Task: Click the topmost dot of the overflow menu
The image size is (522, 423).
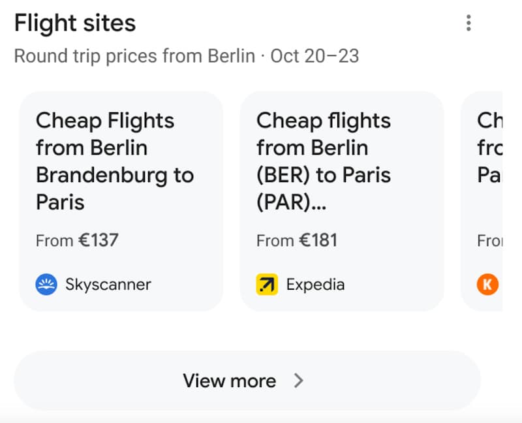Action: (x=468, y=16)
